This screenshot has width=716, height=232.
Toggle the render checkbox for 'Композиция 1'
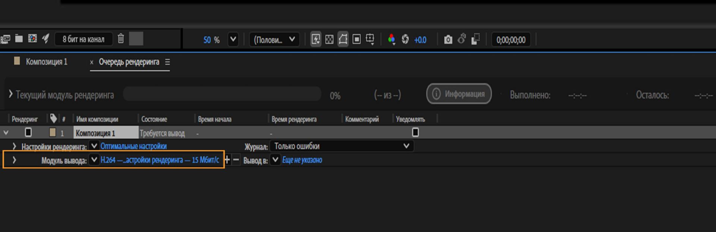tap(28, 132)
